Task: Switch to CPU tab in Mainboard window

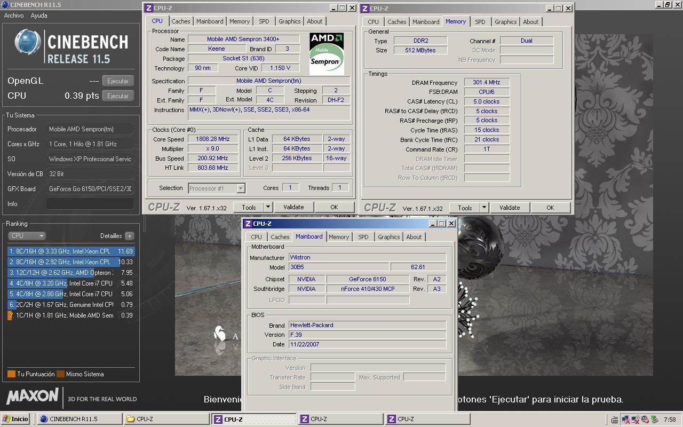Action: tap(256, 237)
